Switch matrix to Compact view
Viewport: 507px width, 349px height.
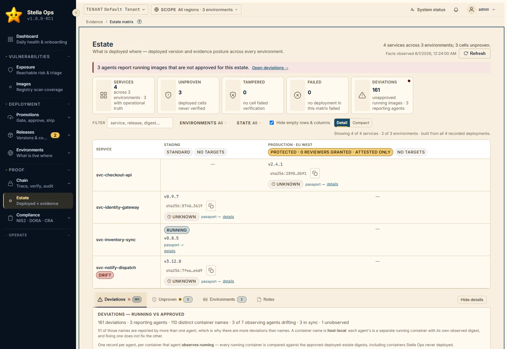point(361,123)
